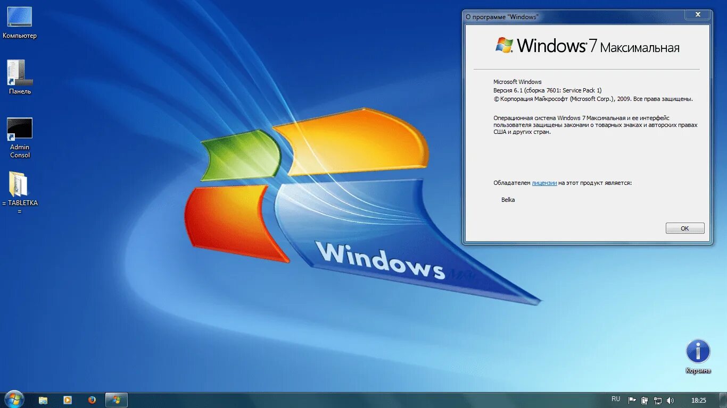Click the licensee name Belka
This screenshot has height=408, width=727.
point(508,200)
